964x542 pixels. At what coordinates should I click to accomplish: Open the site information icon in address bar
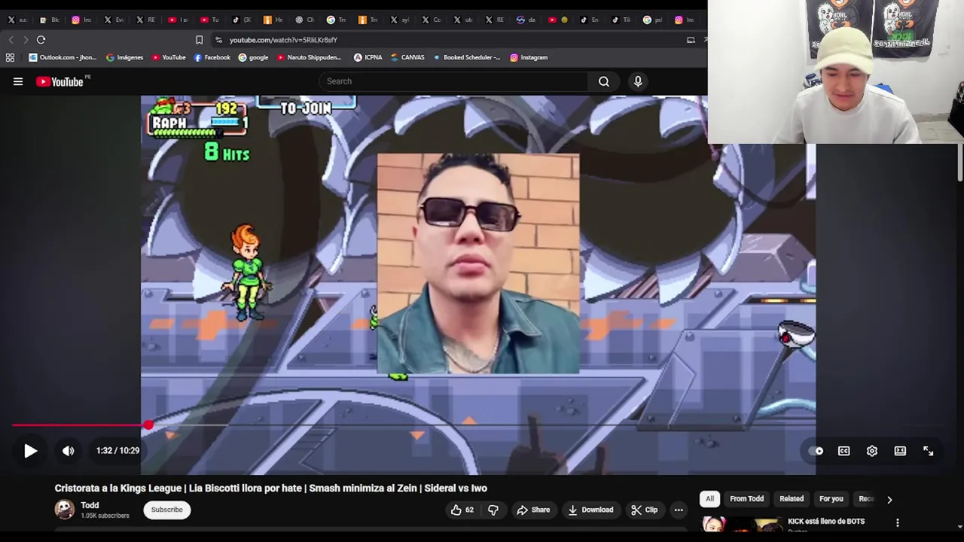pos(218,40)
